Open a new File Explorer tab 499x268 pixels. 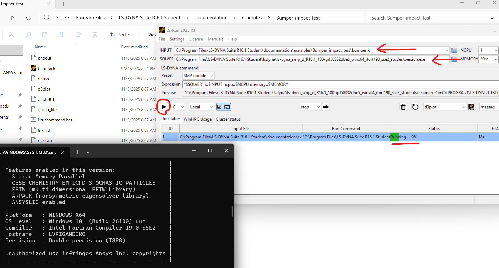click(63, 4)
